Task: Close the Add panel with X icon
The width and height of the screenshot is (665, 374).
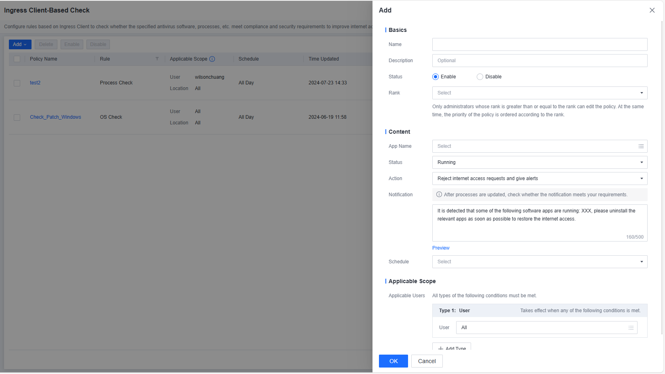Action: (x=652, y=10)
